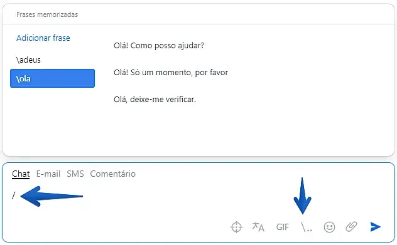Click the Frases memorizadas panel title
The width and height of the screenshot is (397, 245).
tap(47, 14)
